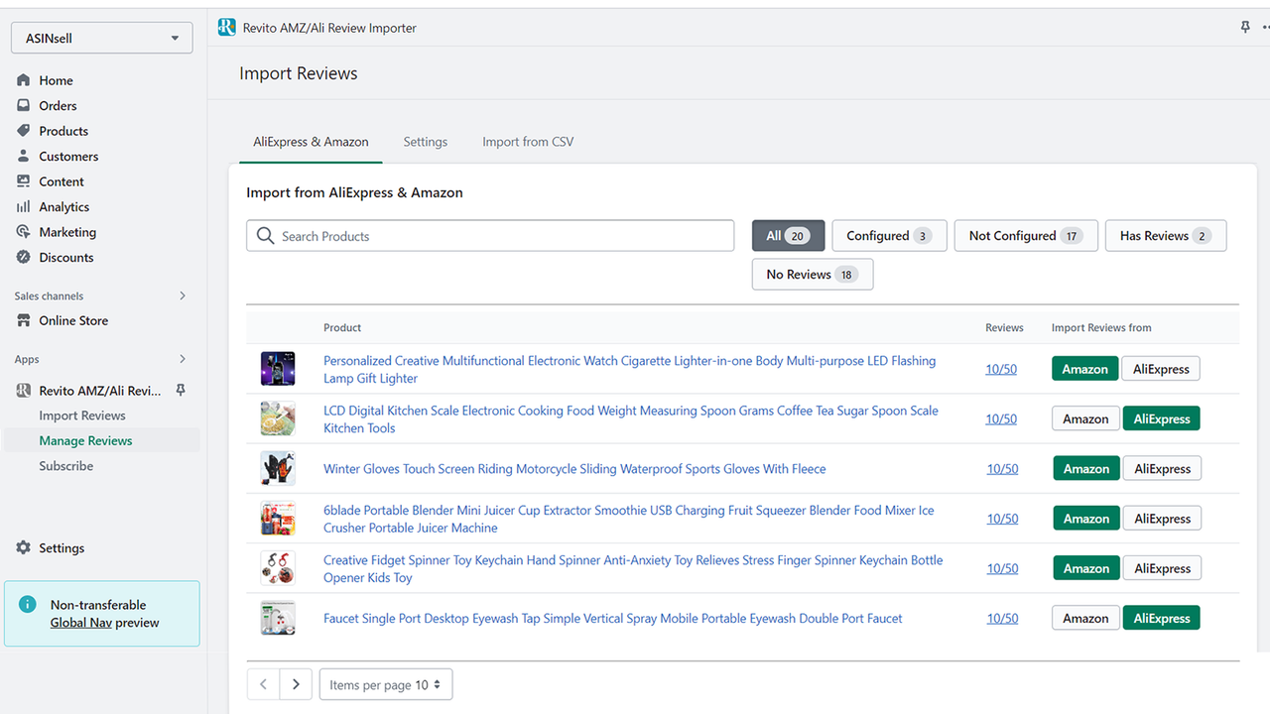Open the ASINsell store switcher dropdown

(100, 37)
